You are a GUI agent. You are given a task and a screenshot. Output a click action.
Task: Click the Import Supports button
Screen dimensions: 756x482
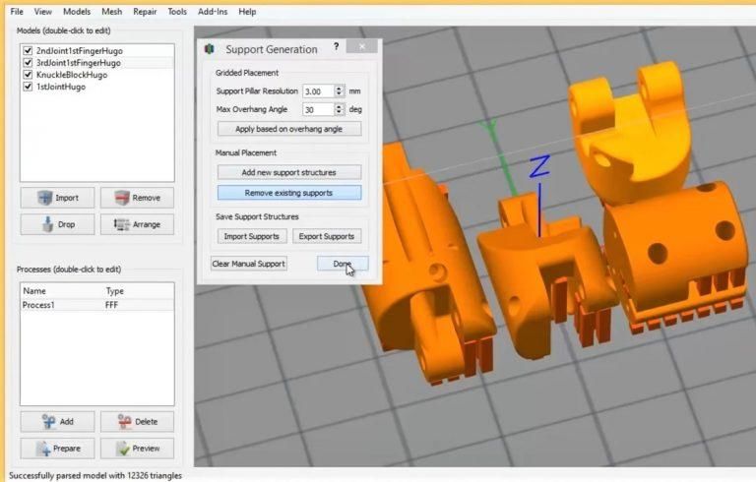[x=252, y=236]
